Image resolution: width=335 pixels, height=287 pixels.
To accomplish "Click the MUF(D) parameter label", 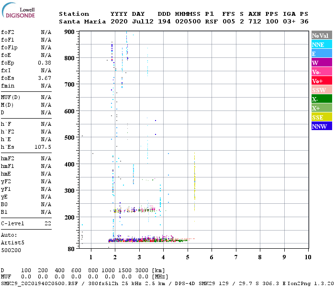I will click(x=11, y=98).
